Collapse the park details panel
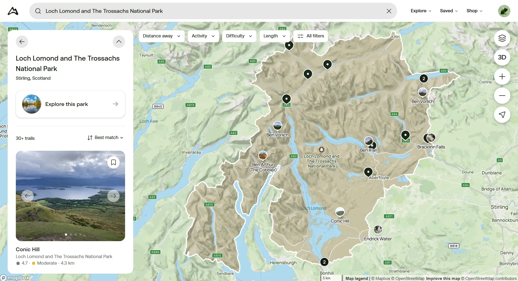This screenshot has height=281, width=518. pos(119,42)
